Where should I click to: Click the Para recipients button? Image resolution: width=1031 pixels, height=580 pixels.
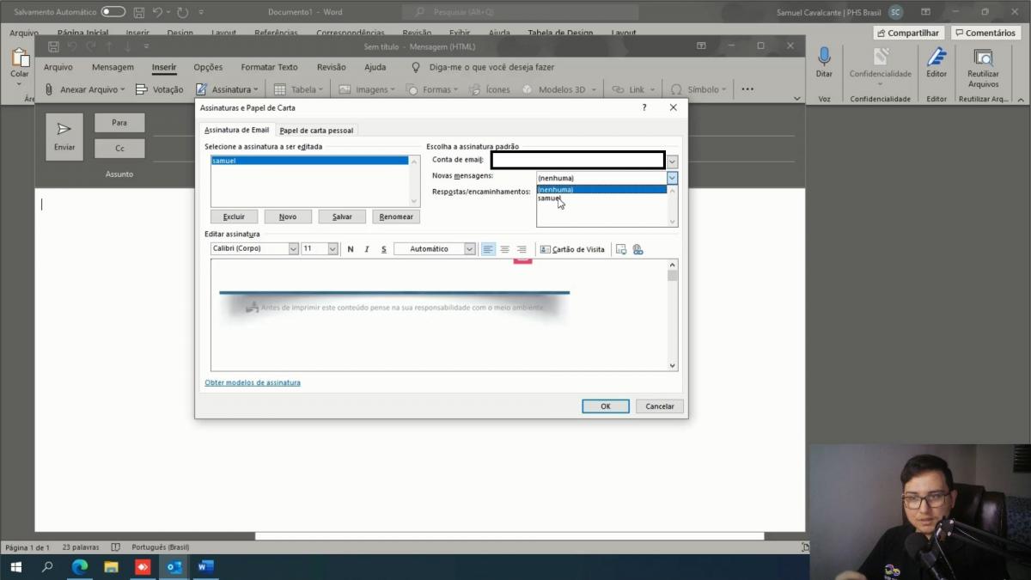click(x=119, y=123)
